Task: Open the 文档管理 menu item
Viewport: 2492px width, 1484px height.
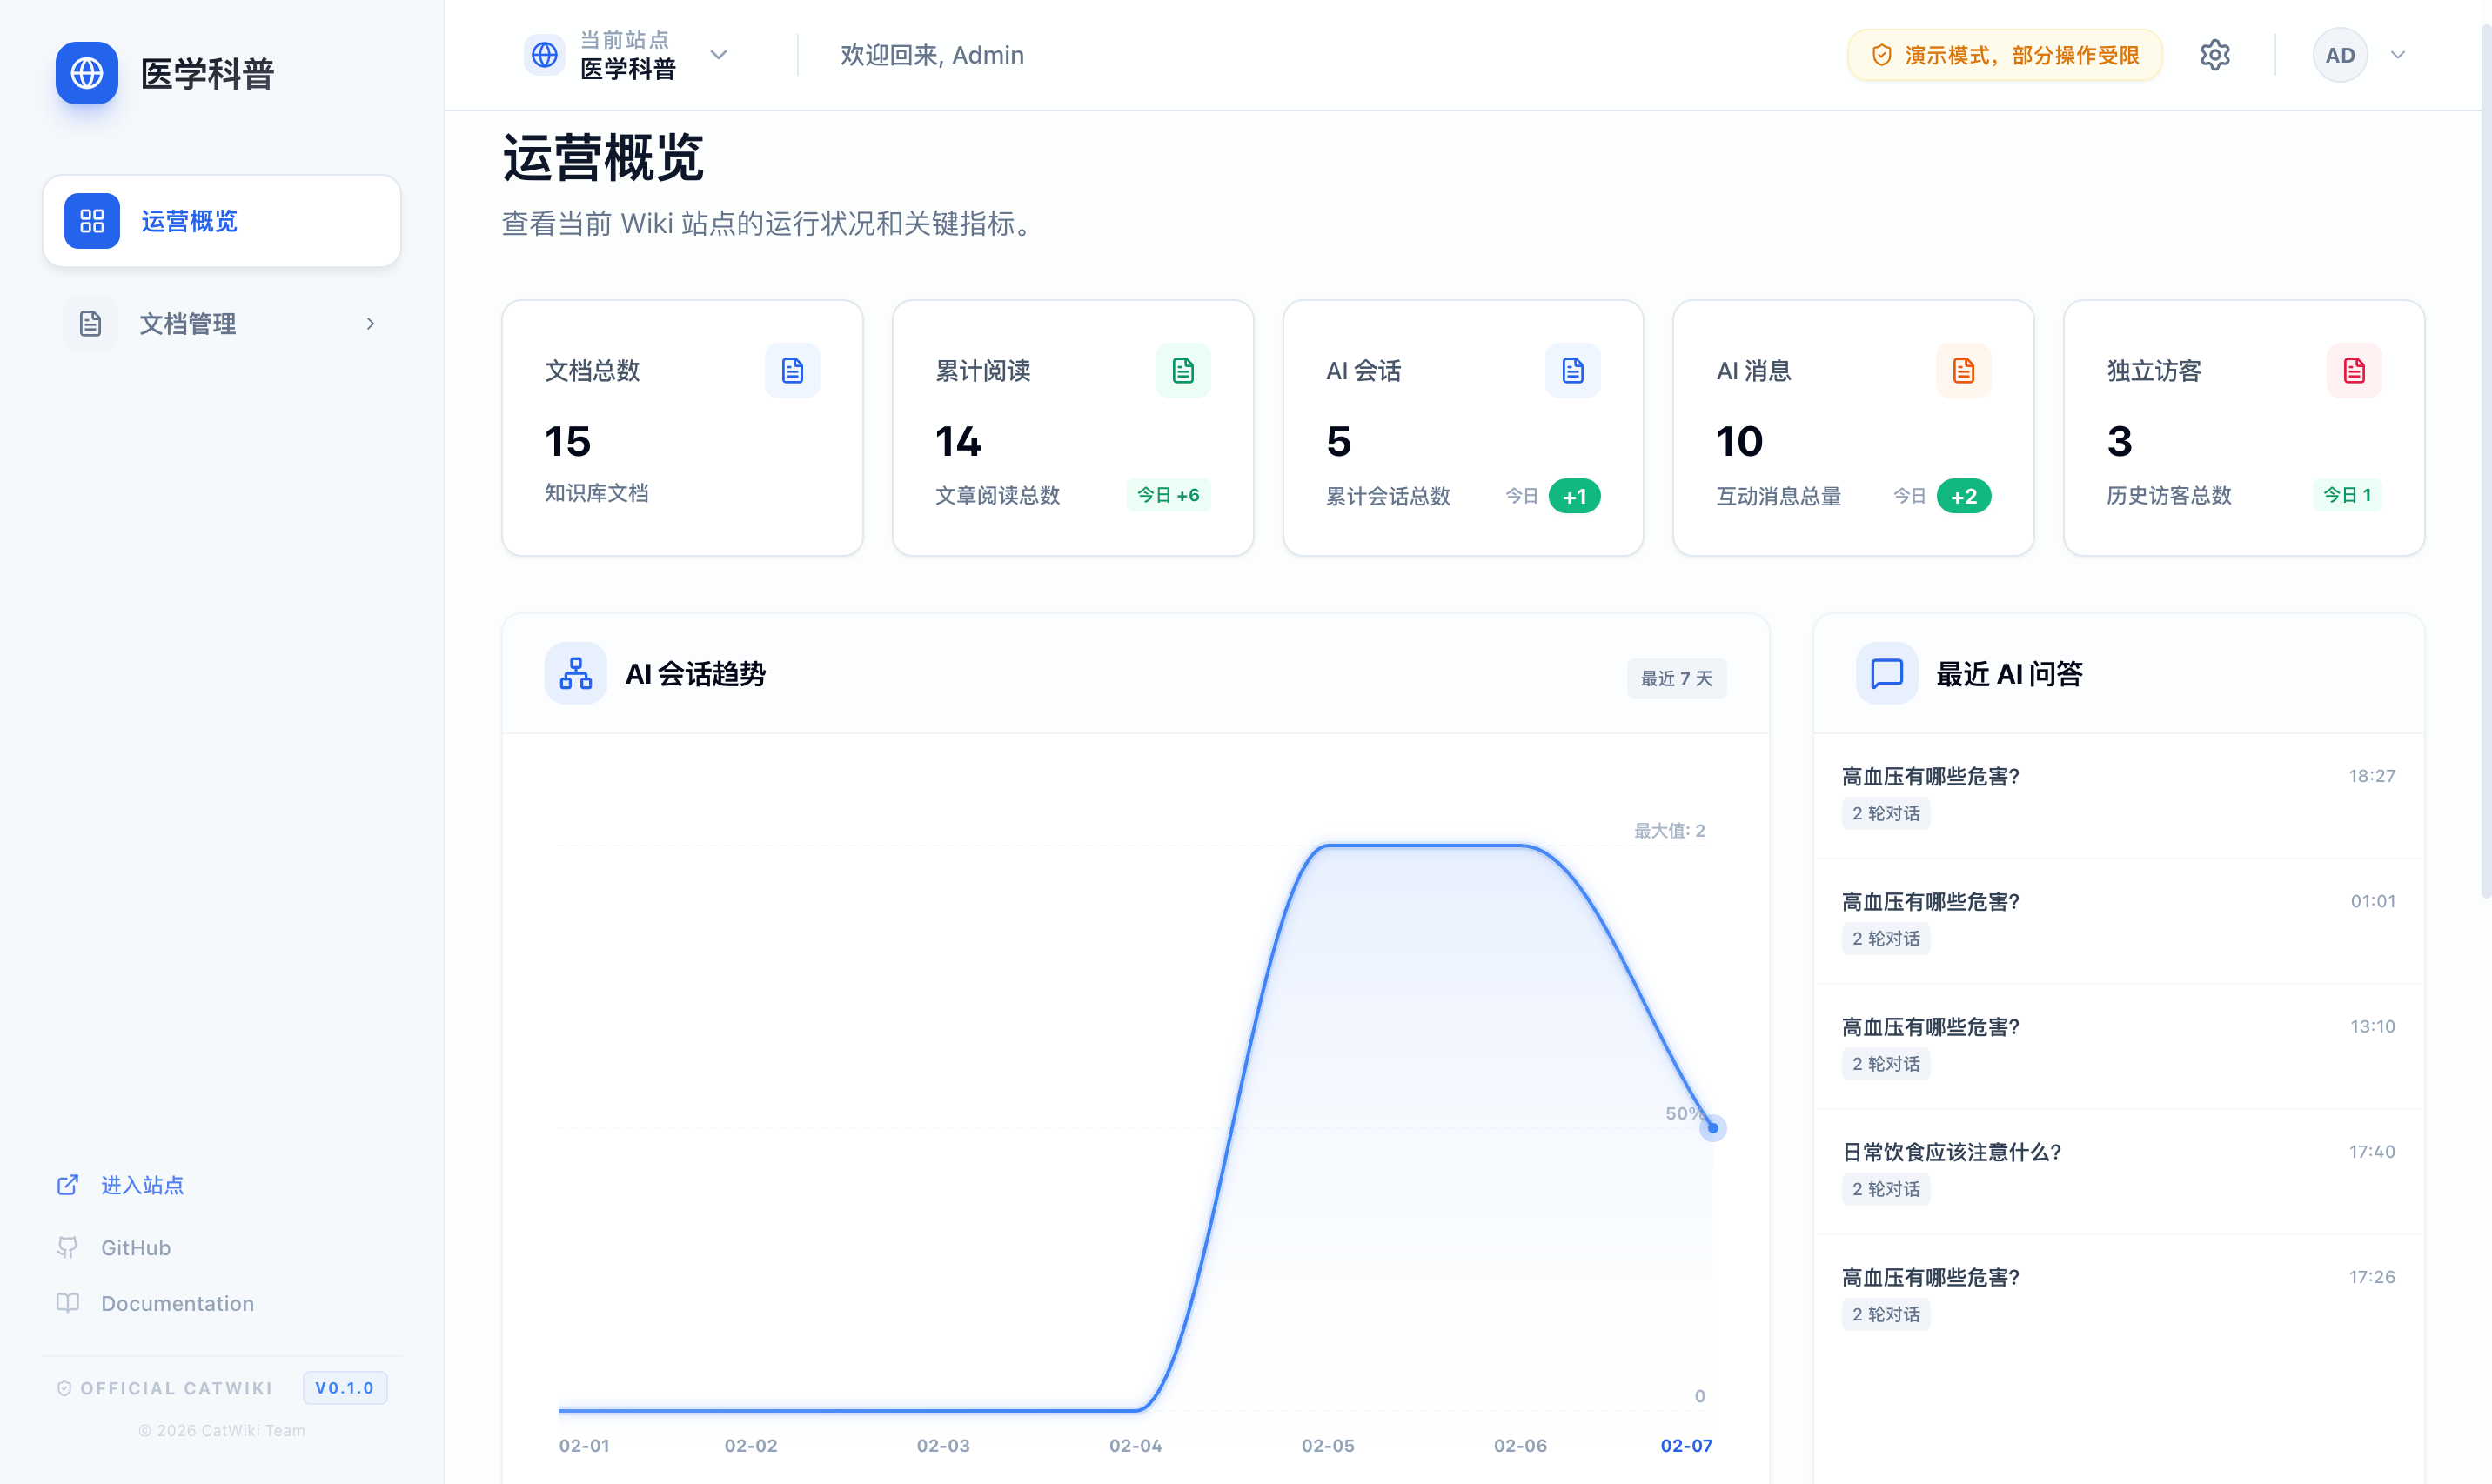Action: (x=221, y=324)
